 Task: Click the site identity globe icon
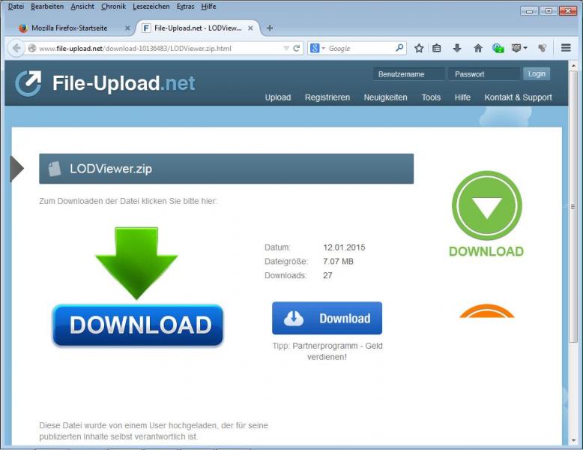(32, 48)
